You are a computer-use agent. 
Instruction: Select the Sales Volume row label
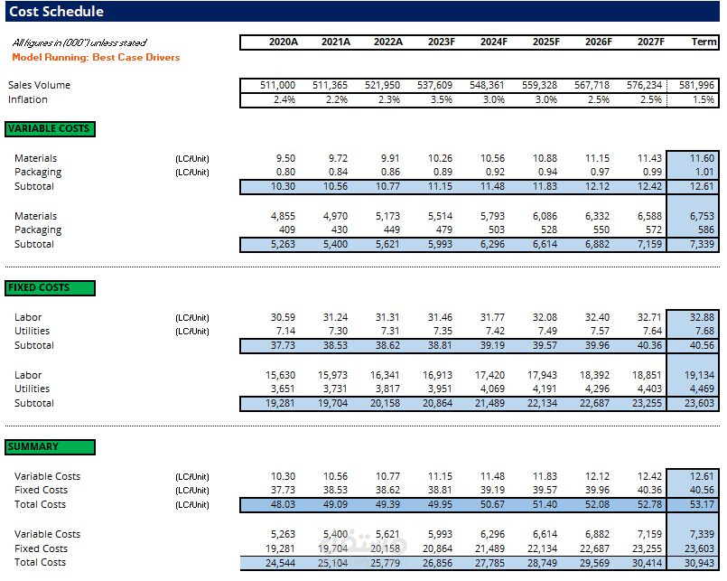[x=39, y=85]
